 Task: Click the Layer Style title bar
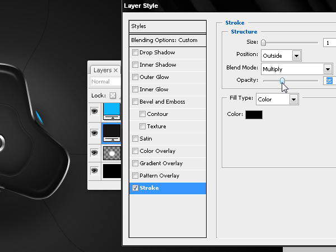[228, 6]
